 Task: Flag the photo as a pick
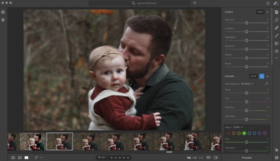(x=100, y=158)
